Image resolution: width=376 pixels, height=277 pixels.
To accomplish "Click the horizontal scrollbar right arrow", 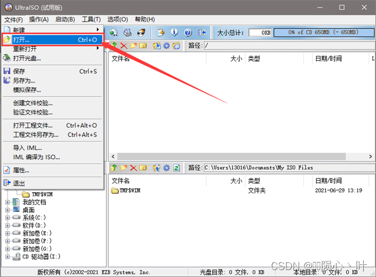I will tap(371, 157).
